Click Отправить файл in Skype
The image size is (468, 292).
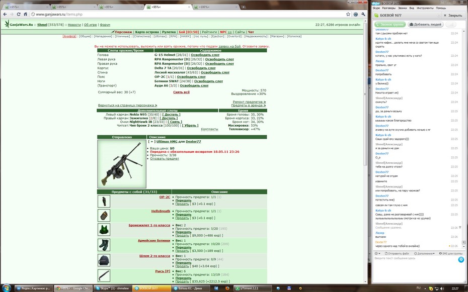click(397, 254)
